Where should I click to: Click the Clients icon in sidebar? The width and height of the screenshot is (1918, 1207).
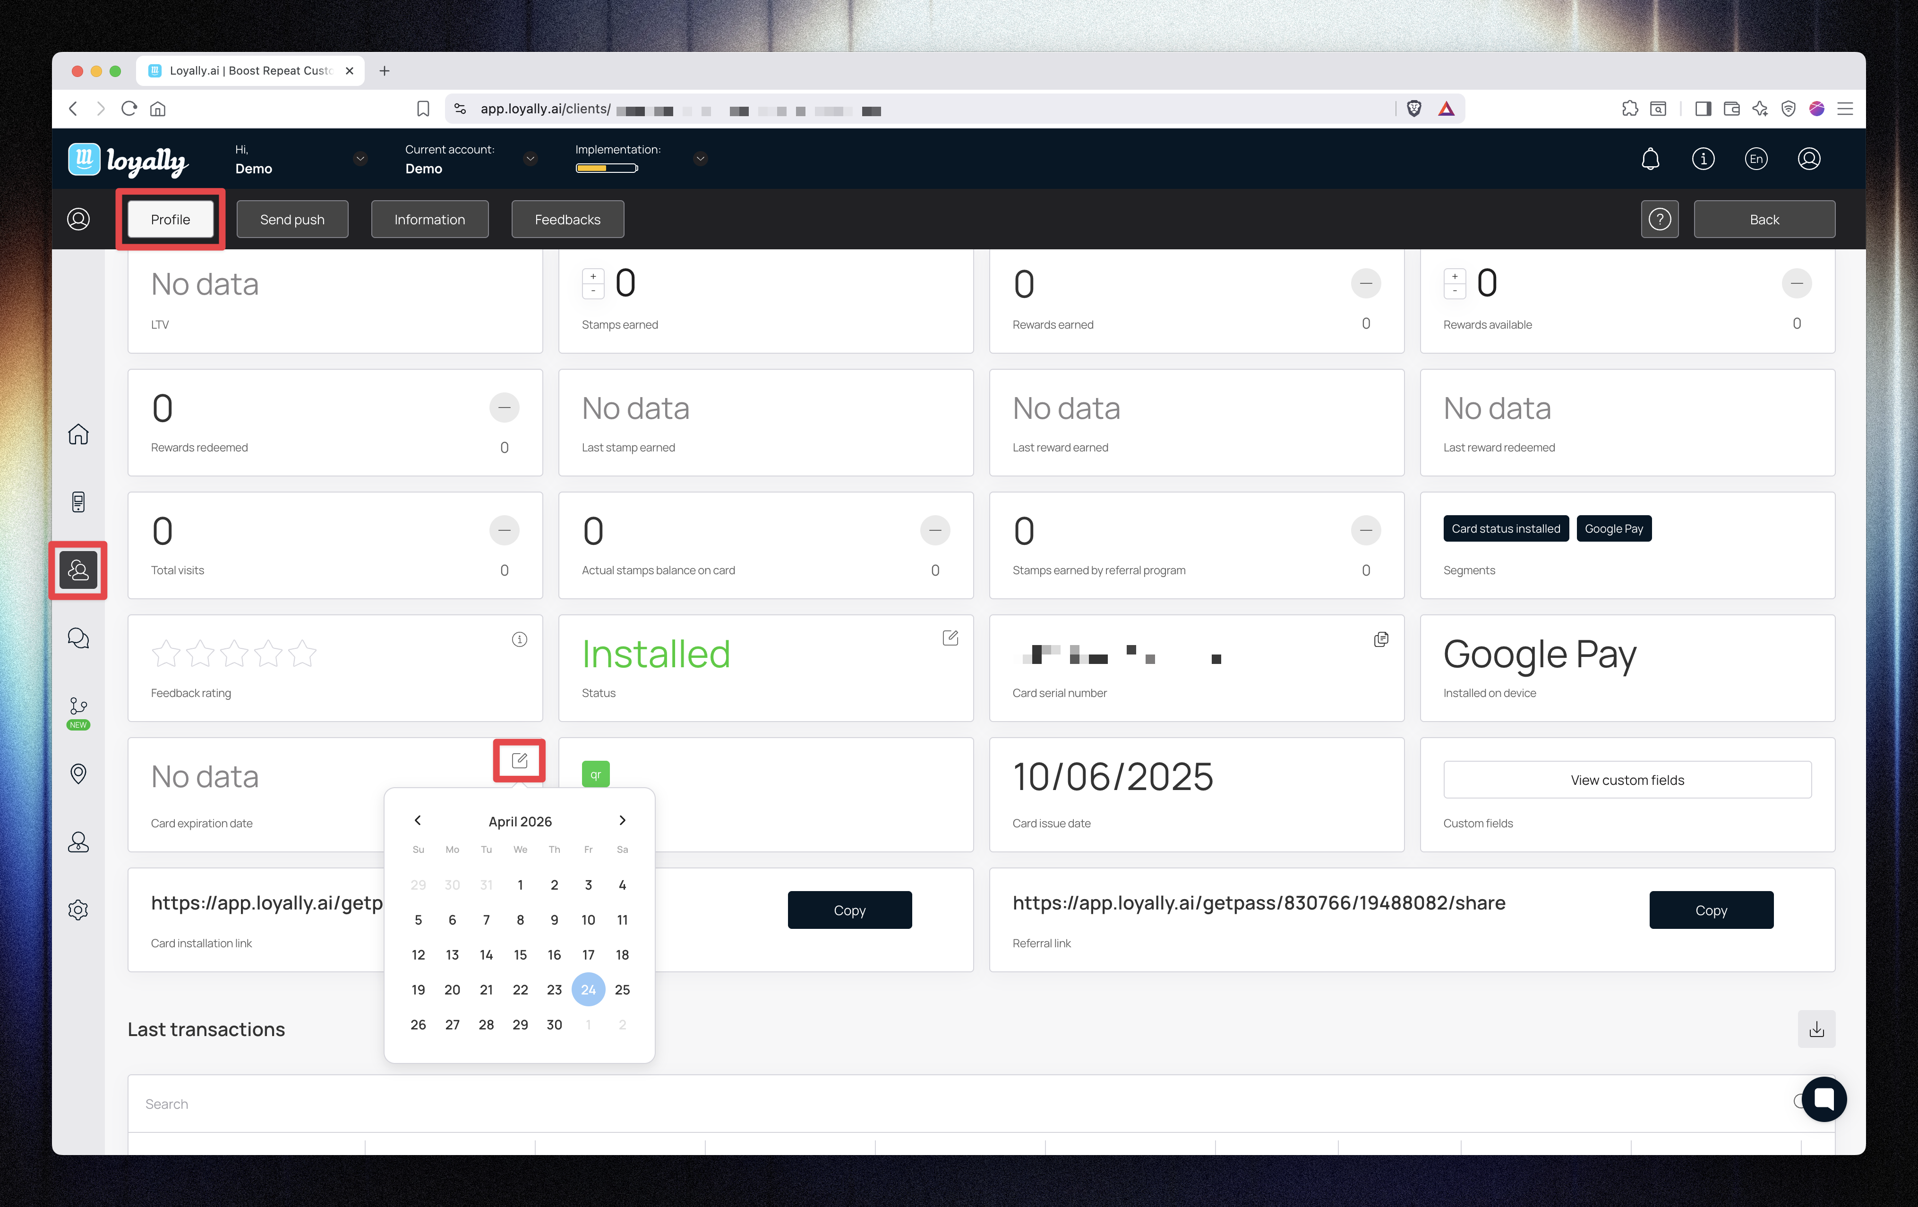point(78,570)
